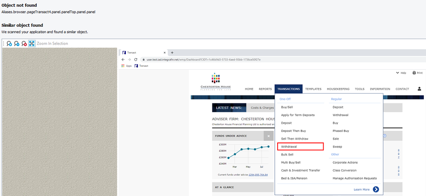Click the Learn More arrow icon
Viewport: 426px width, 196px height.
click(376, 189)
